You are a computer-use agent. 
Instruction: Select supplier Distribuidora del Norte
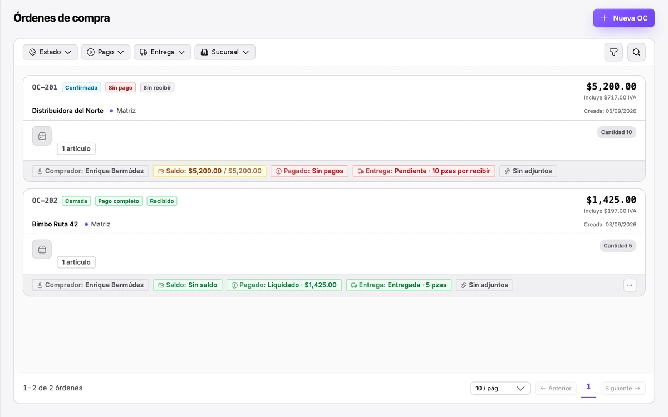[67, 111]
